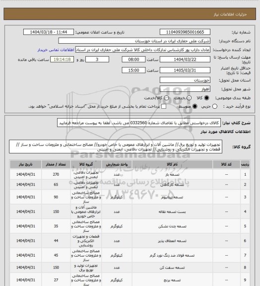The image size is (260, 286).
Task: Click the unit کیلوگرم in تسمه تیتانیوم row
Action: 117,197
